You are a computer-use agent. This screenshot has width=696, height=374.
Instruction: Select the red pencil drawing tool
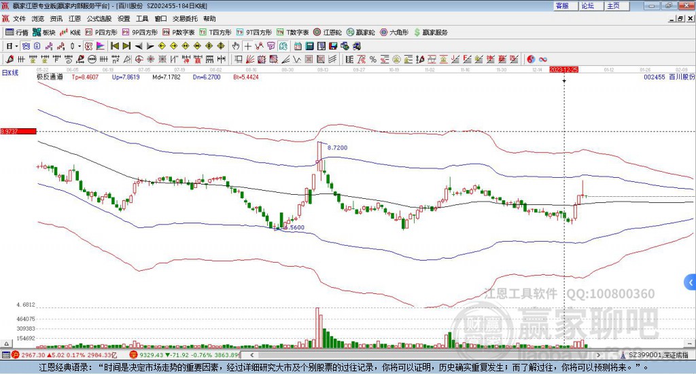[10, 59]
